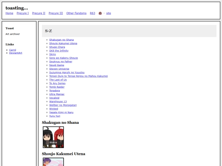Open the Precure III section
Screen dimensions: 222x166
[x=56, y=13]
